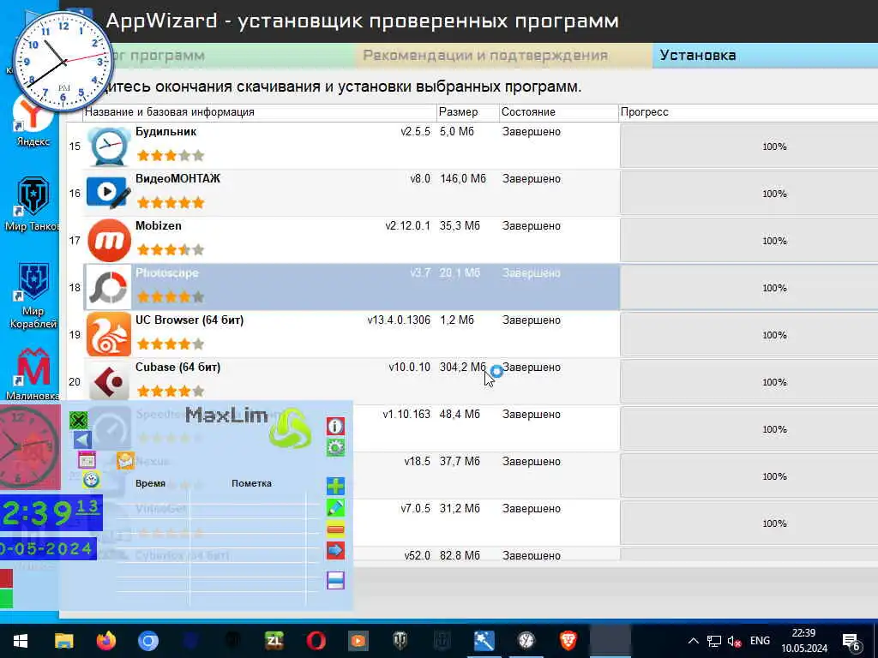Open MaxLim settings gear icon
The image size is (878, 658).
(335, 447)
